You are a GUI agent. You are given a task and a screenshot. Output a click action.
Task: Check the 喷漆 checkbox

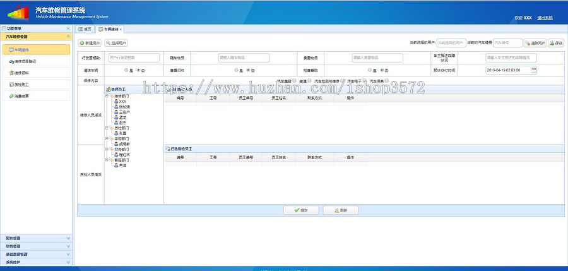pyautogui.click(x=309, y=80)
